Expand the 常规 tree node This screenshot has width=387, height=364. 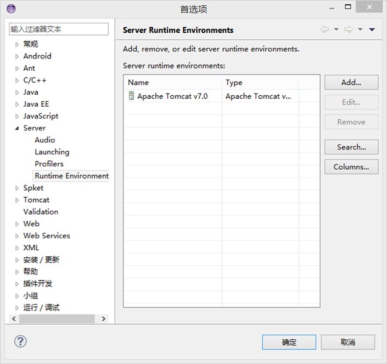point(17,45)
